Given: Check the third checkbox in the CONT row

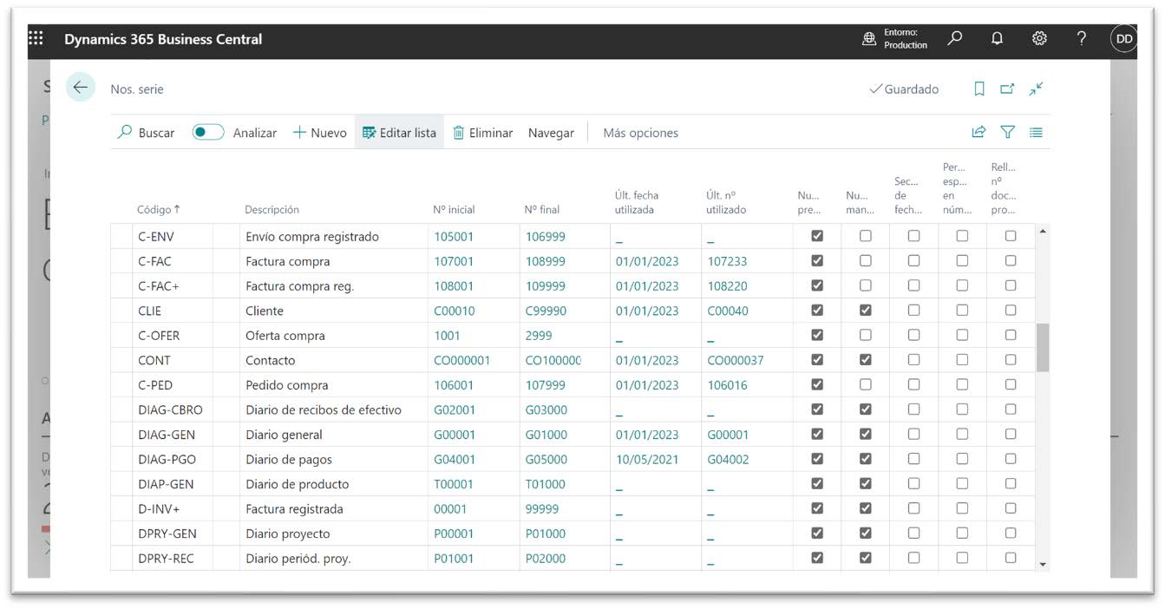Looking at the screenshot, I should (x=913, y=360).
